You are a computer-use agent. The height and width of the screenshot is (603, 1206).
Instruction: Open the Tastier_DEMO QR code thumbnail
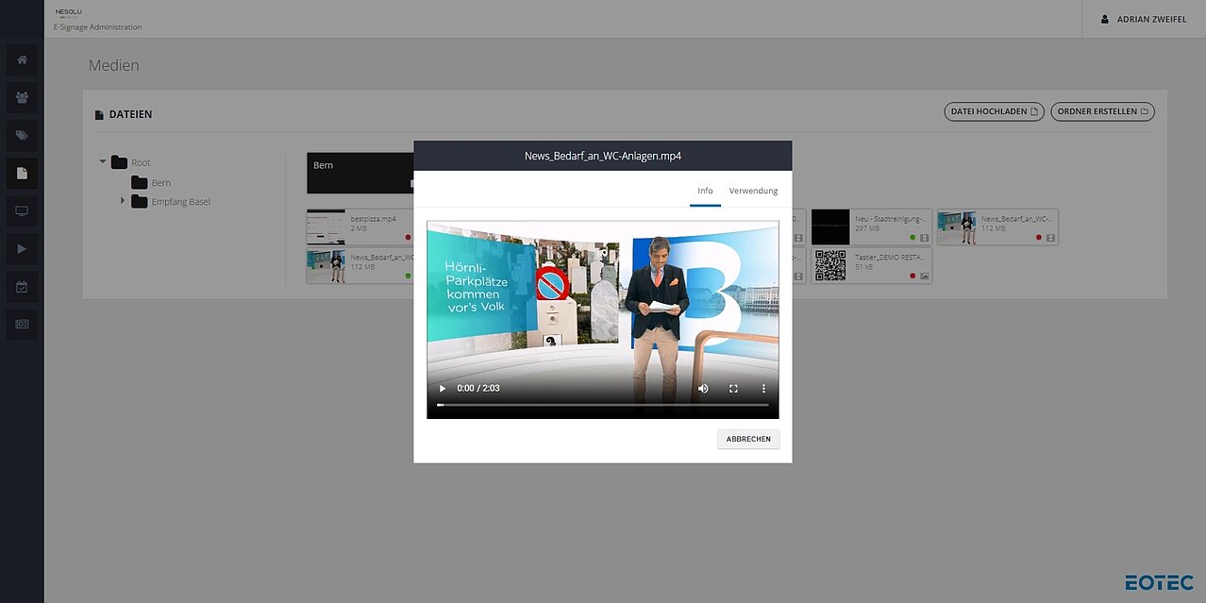pyautogui.click(x=830, y=265)
